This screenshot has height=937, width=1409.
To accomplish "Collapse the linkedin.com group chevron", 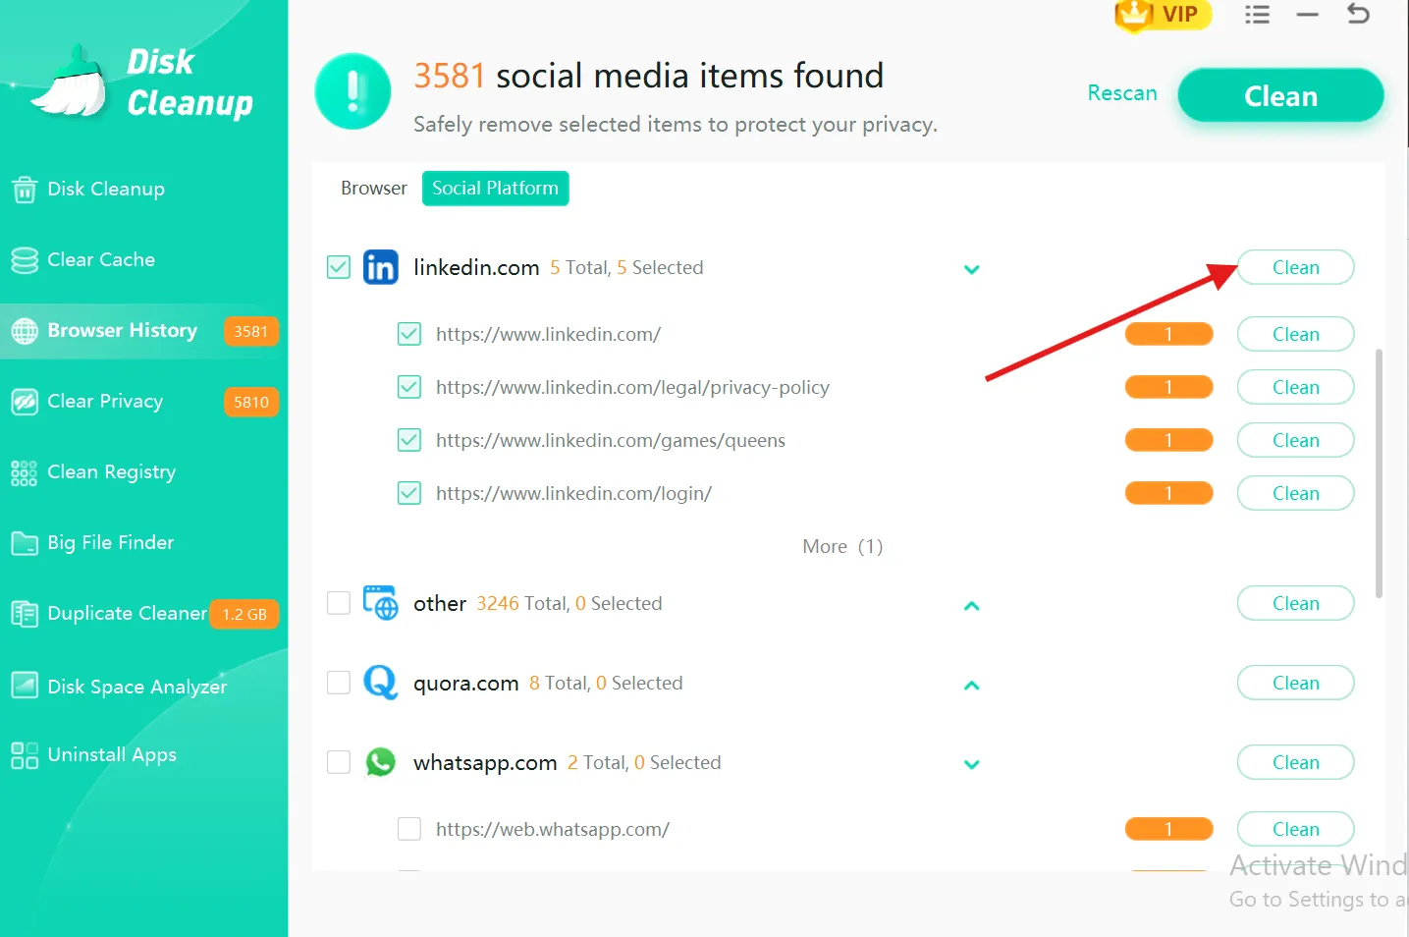I will coord(972,269).
